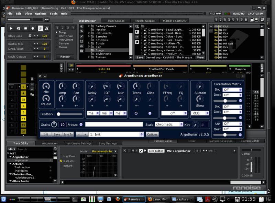
Task: Click the magnifier search icon in disk browser
Action: tap(137, 26)
